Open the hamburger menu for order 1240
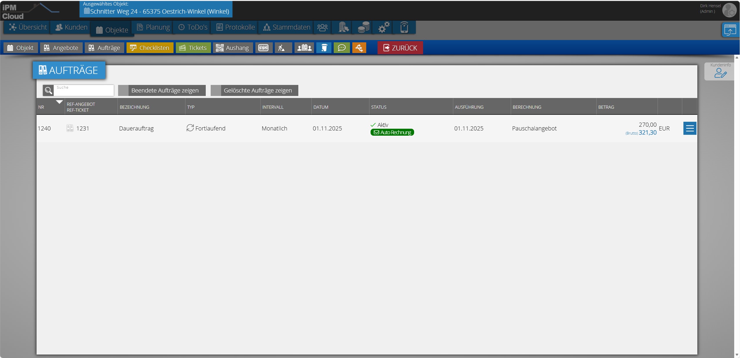Viewport: 740px width, 358px height. (x=690, y=128)
